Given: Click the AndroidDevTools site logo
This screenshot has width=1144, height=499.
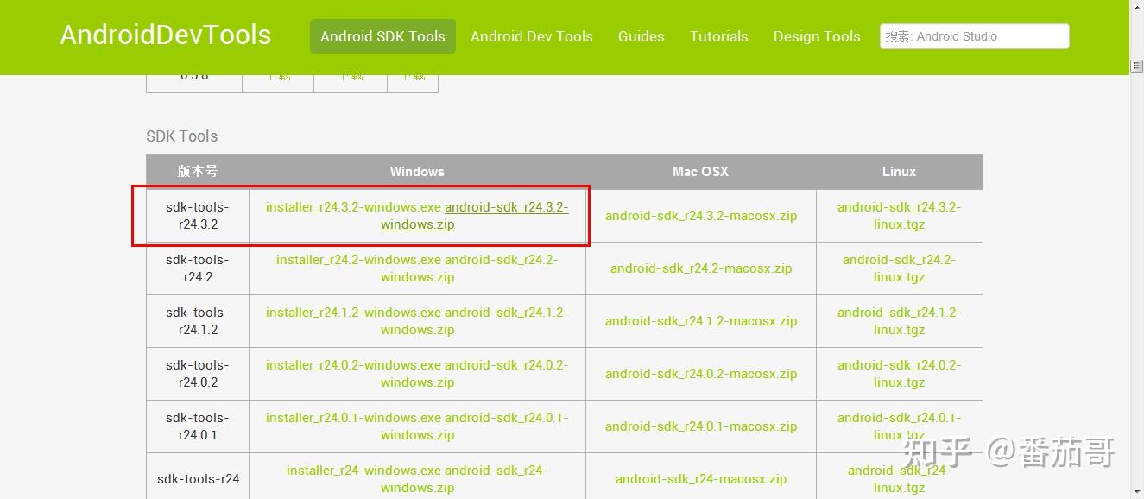Looking at the screenshot, I should (x=165, y=35).
